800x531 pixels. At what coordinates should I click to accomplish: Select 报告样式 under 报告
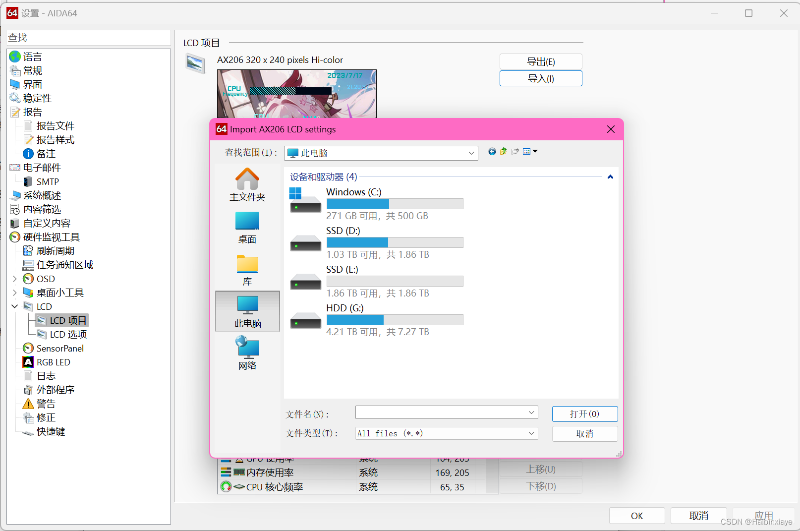(x=55, y=139)
